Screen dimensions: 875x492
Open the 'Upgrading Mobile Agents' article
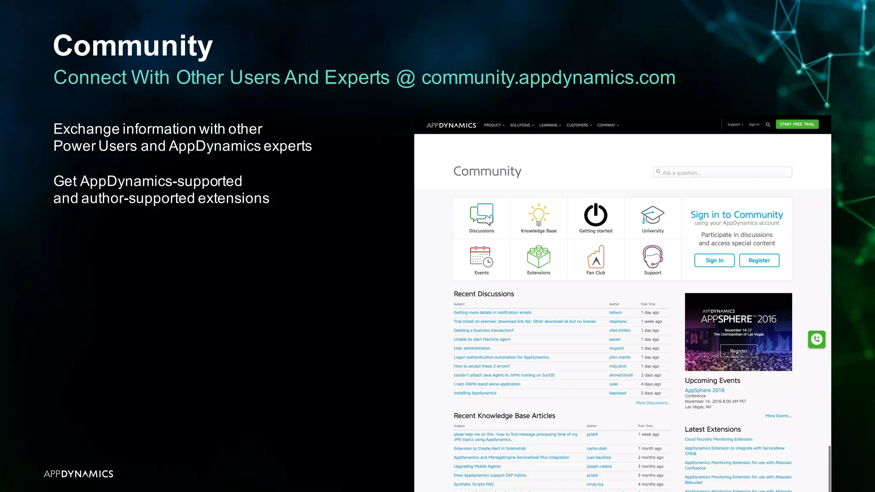coord(477,467)
